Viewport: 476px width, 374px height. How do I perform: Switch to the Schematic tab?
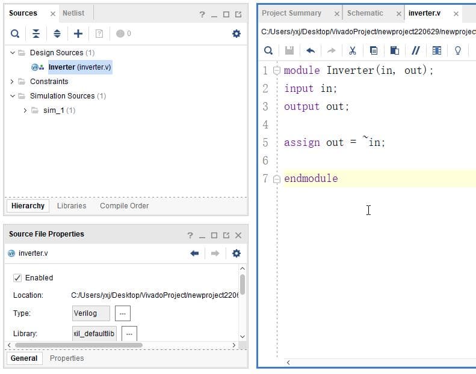pyautogui.click(x=365, y=13)
